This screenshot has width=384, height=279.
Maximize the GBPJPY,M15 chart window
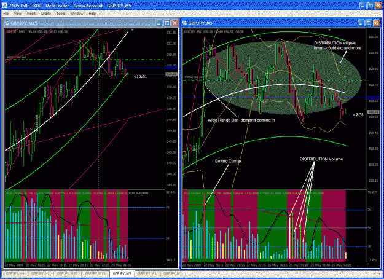[x=167, y=23]
